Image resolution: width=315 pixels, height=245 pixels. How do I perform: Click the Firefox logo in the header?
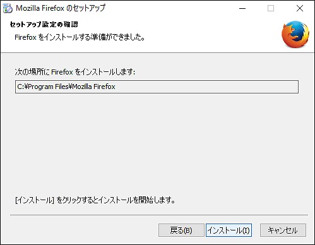tap(295, 34)
